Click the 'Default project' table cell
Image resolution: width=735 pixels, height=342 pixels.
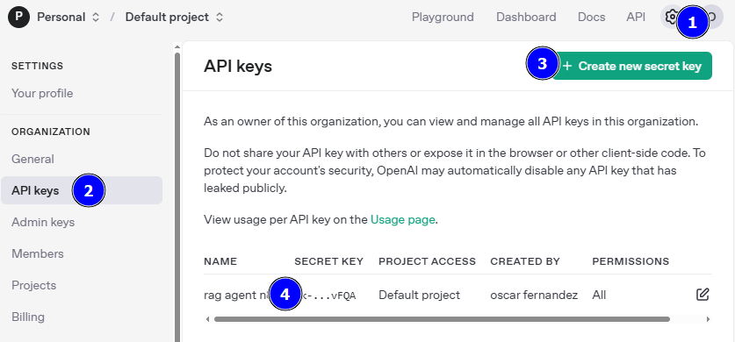[420, 296]
